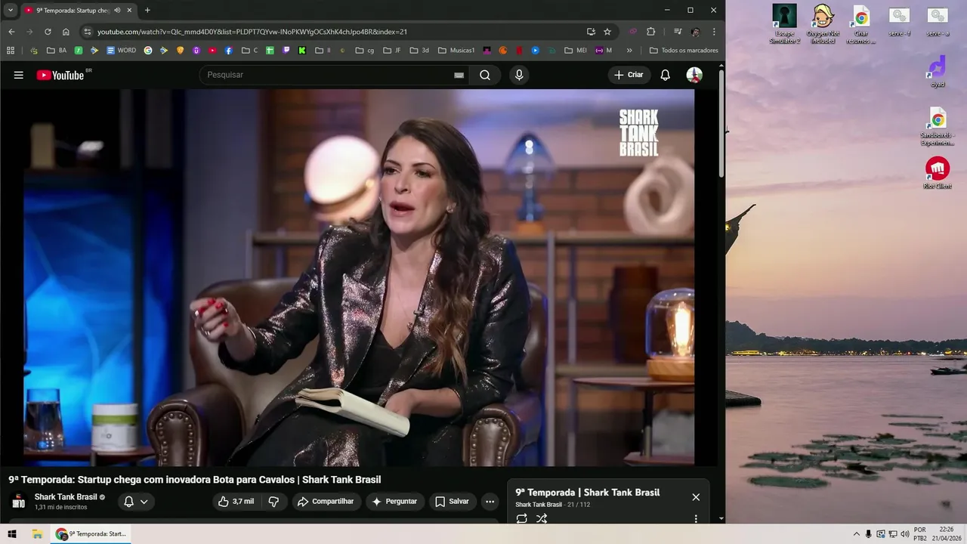Show more bookmarks with the double chevron
This screenshot has height=544, width=967.
click(x=629, y=51)
